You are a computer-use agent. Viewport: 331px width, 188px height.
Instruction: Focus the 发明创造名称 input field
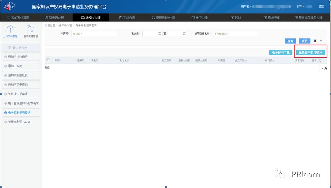(x=235, y=34)
